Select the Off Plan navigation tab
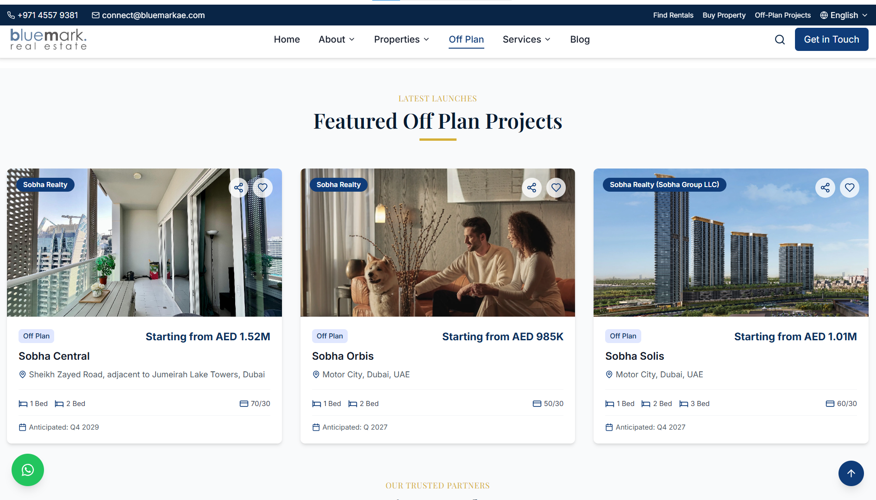The width and height of the screenshot is (876, 500). [x=466, y=39]
